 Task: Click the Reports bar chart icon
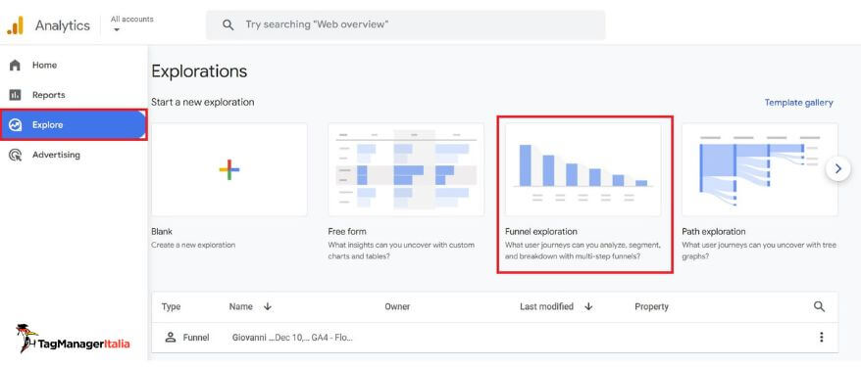16,95
